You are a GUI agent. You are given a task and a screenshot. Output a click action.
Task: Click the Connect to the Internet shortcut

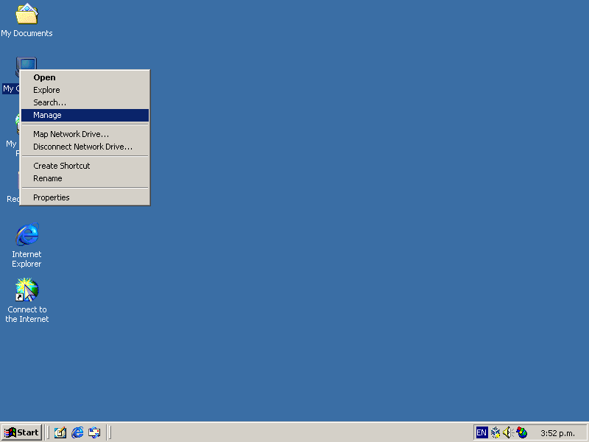tap(27, 290)
